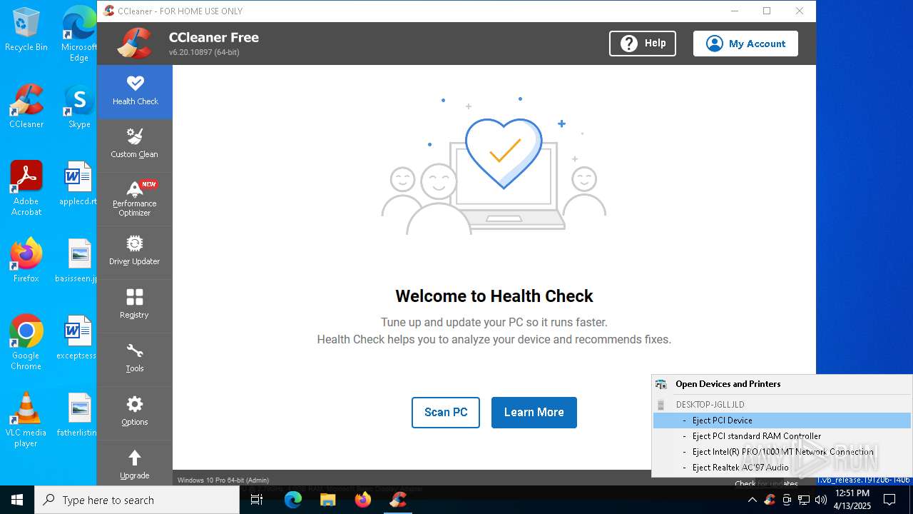Select the basisseen.jpg desktop file

pos(77,261)
